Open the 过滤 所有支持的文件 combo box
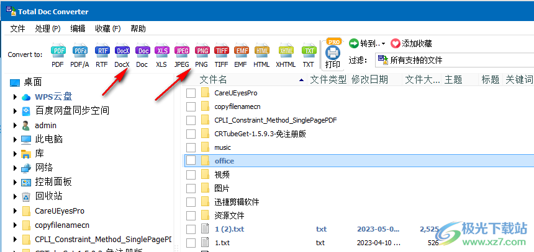Screen dimensions: 534x252 (x=455, y=61)
